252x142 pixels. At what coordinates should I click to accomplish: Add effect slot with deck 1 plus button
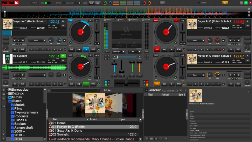[x=64, y=41]
